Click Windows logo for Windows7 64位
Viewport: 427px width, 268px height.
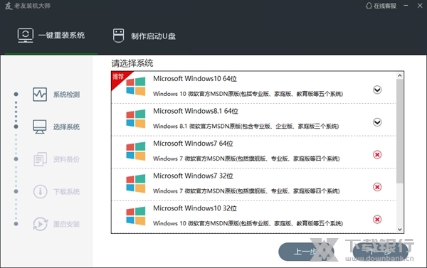click(x=136, y=151)
